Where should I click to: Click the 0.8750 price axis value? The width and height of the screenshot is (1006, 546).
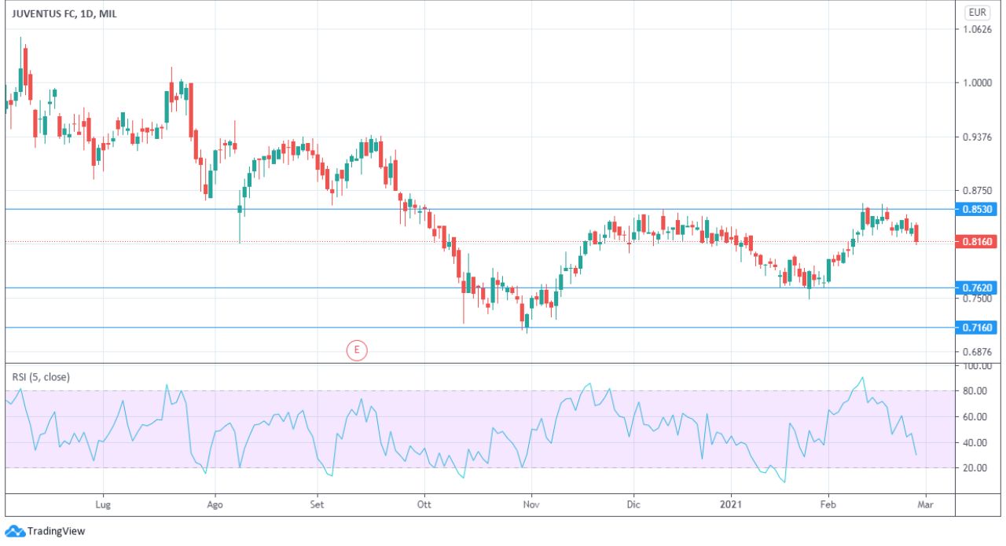point(977,191)
